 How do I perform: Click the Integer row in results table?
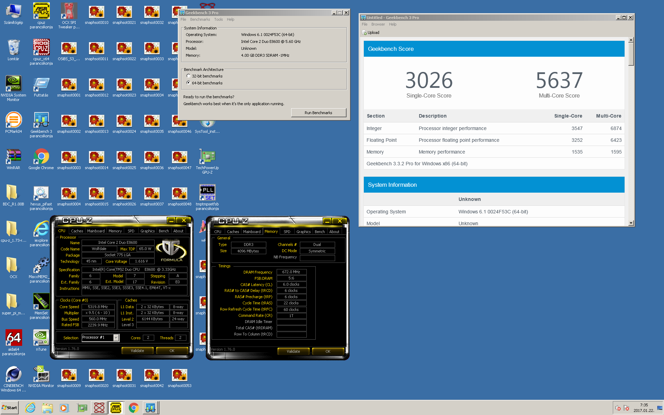pos(494,128)
